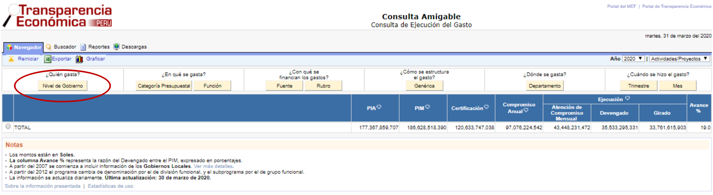Click help bubble next to PIA

(379, 107)
